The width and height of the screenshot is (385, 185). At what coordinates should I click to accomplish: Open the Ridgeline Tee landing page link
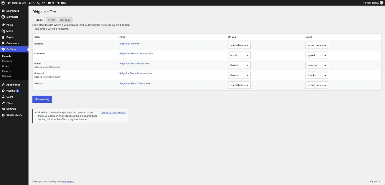(x=127, y=43)
